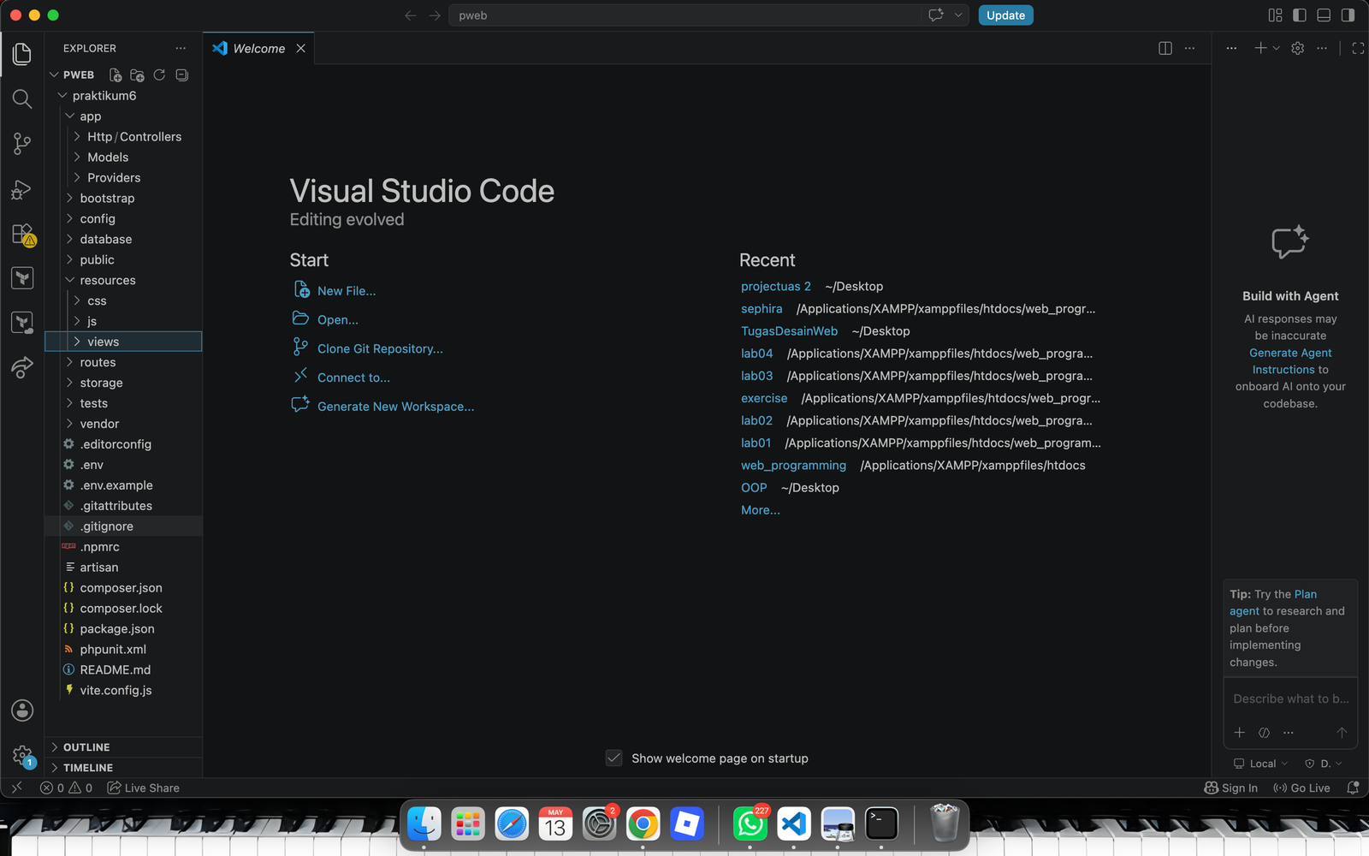The image size is (1369, 856).
Task: Toggle primary side bar visibility
Action: click(x=1300, y=15)
